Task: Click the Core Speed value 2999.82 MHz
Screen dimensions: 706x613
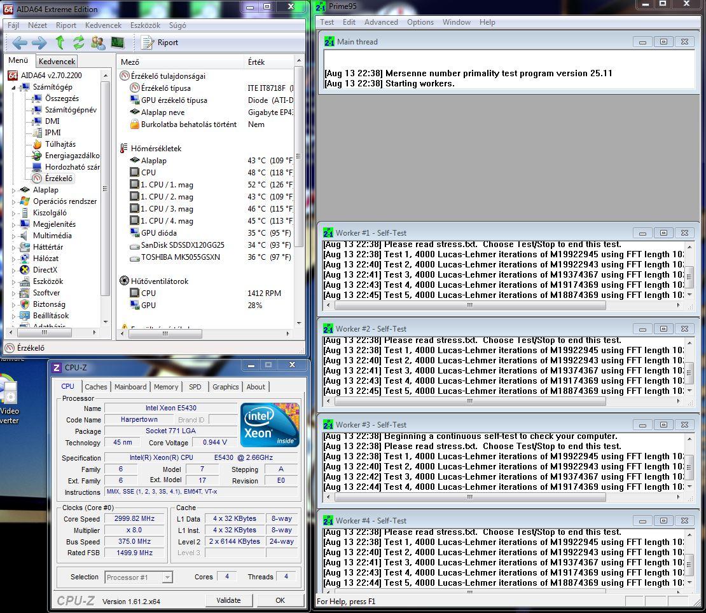Action: click(x=135, y=518)
